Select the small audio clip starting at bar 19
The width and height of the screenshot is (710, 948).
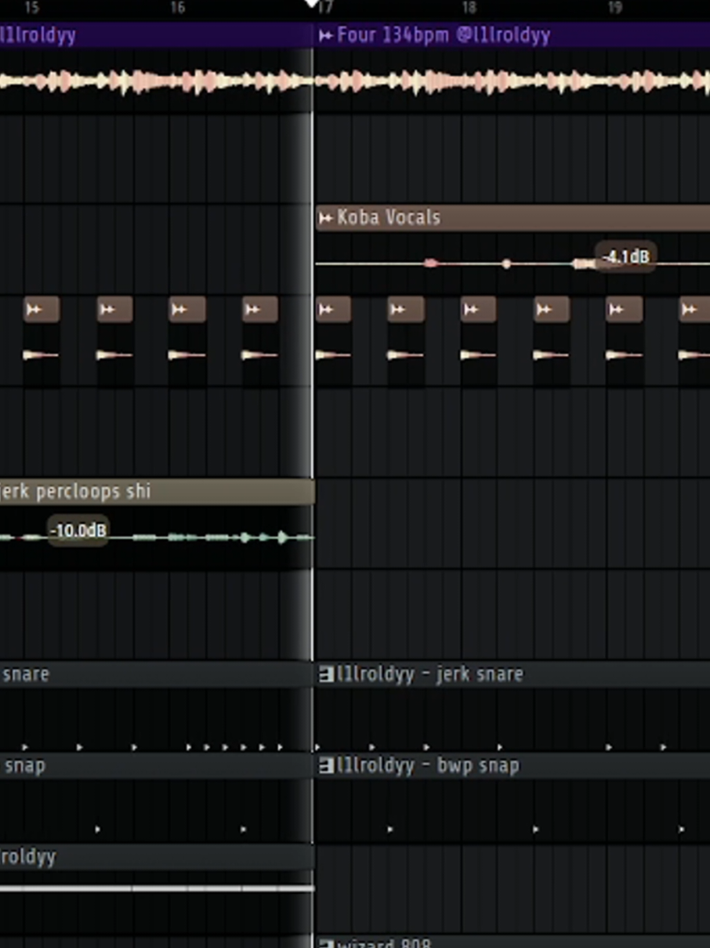[x=625, y=310]
